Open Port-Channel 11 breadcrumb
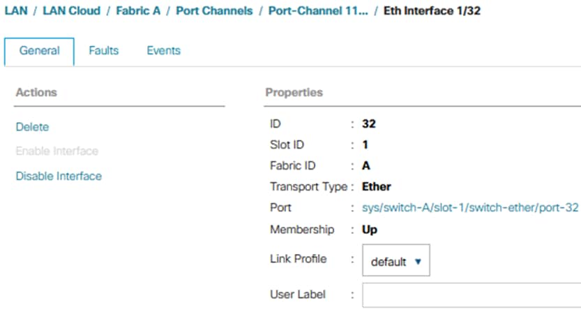The height and width of the screenshot is (314, 581). point(318,10)
